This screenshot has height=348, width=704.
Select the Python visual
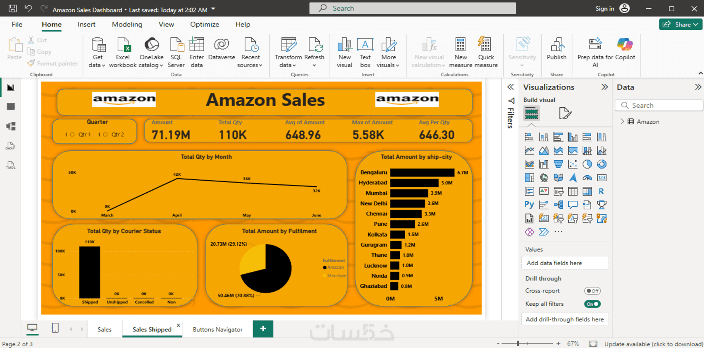(529, 205)
